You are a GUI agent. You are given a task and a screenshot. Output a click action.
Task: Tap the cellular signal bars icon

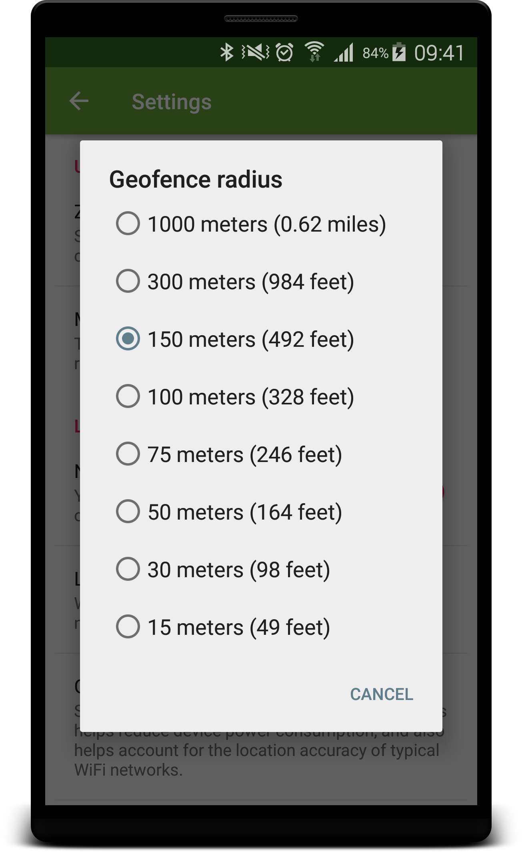(x=344, y=52)
